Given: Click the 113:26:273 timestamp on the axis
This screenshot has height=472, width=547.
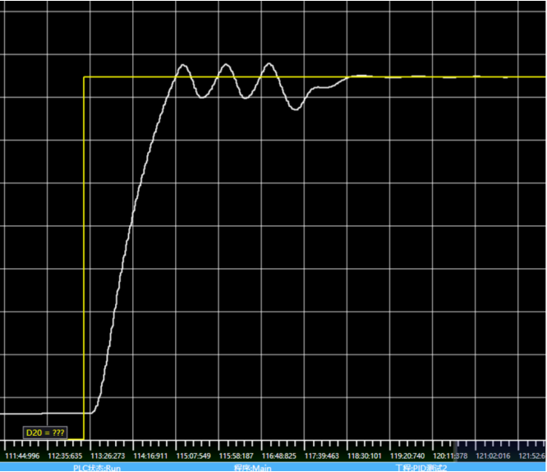Looking at the screenshot, I should tap(108, 456).
